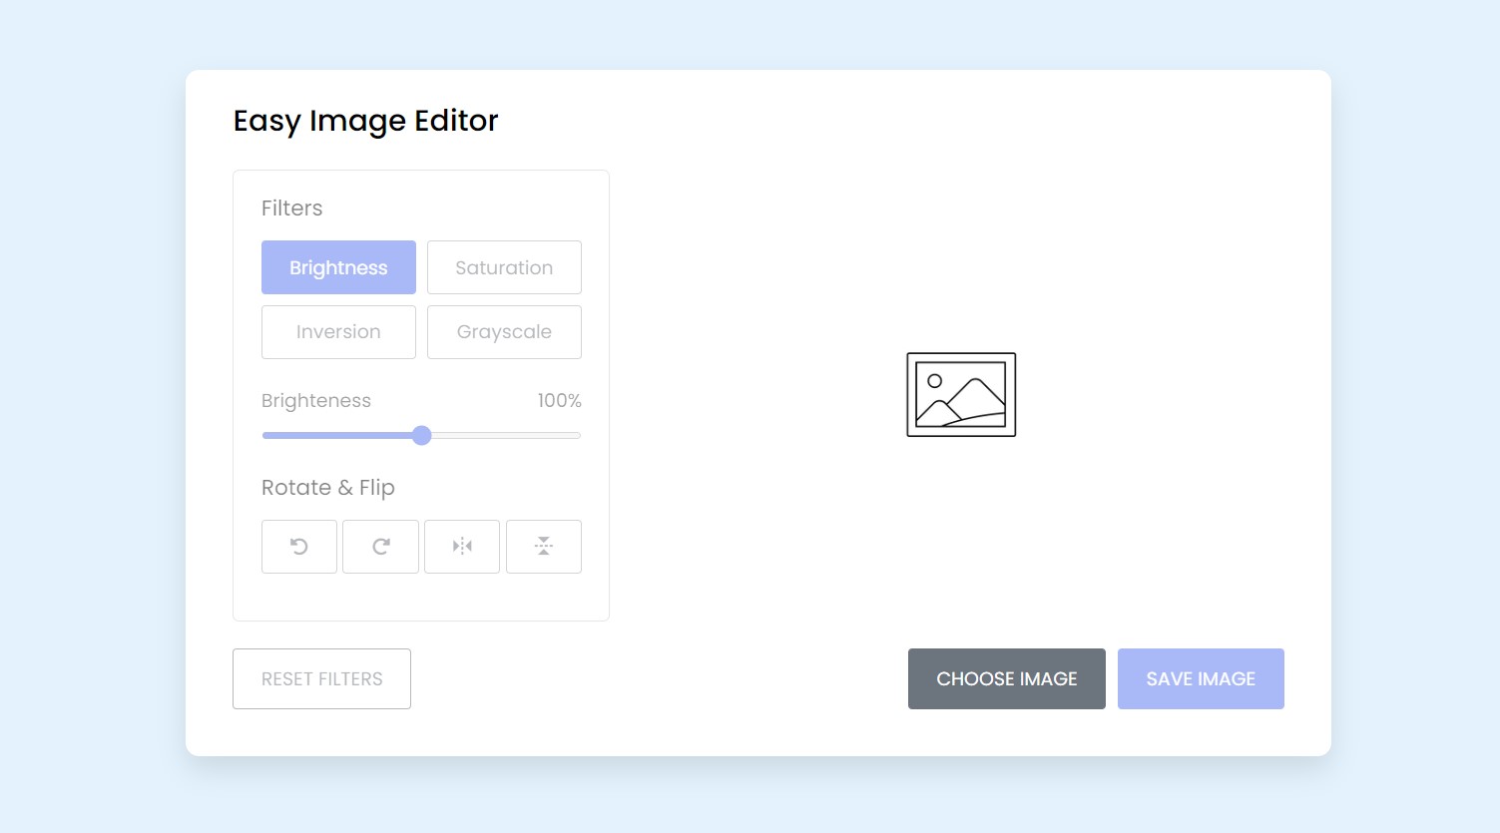1500x833 pixels.
Task: Click the RESET FILTERS button
Action: pyautogui.click(x=321, y=678)
